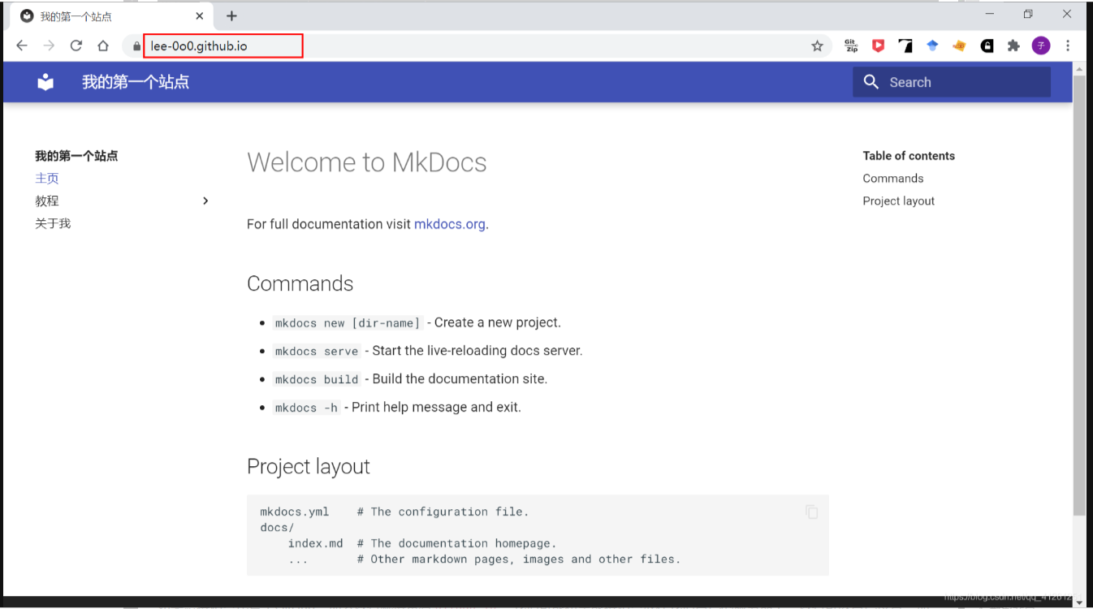Restore down the browser window
The height and width of the screenshot is (609, 1093).
1028,15
